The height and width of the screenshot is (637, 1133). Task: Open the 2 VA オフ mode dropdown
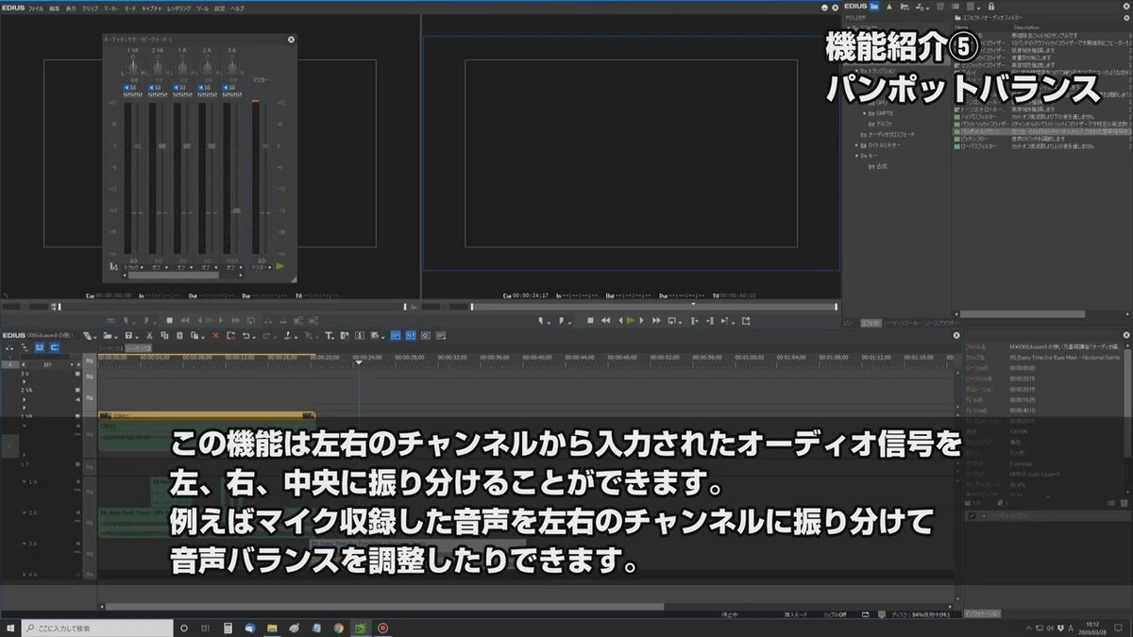pos(158,268)
